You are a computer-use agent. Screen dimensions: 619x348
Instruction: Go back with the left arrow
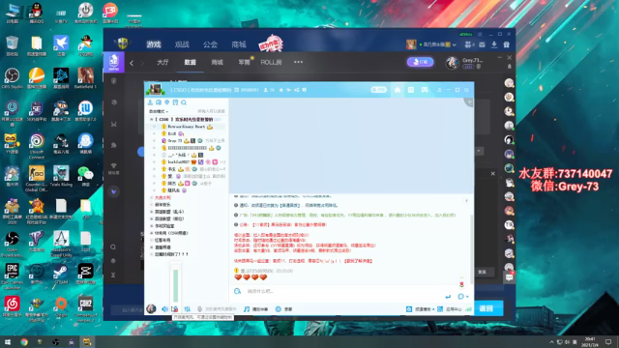132,63
